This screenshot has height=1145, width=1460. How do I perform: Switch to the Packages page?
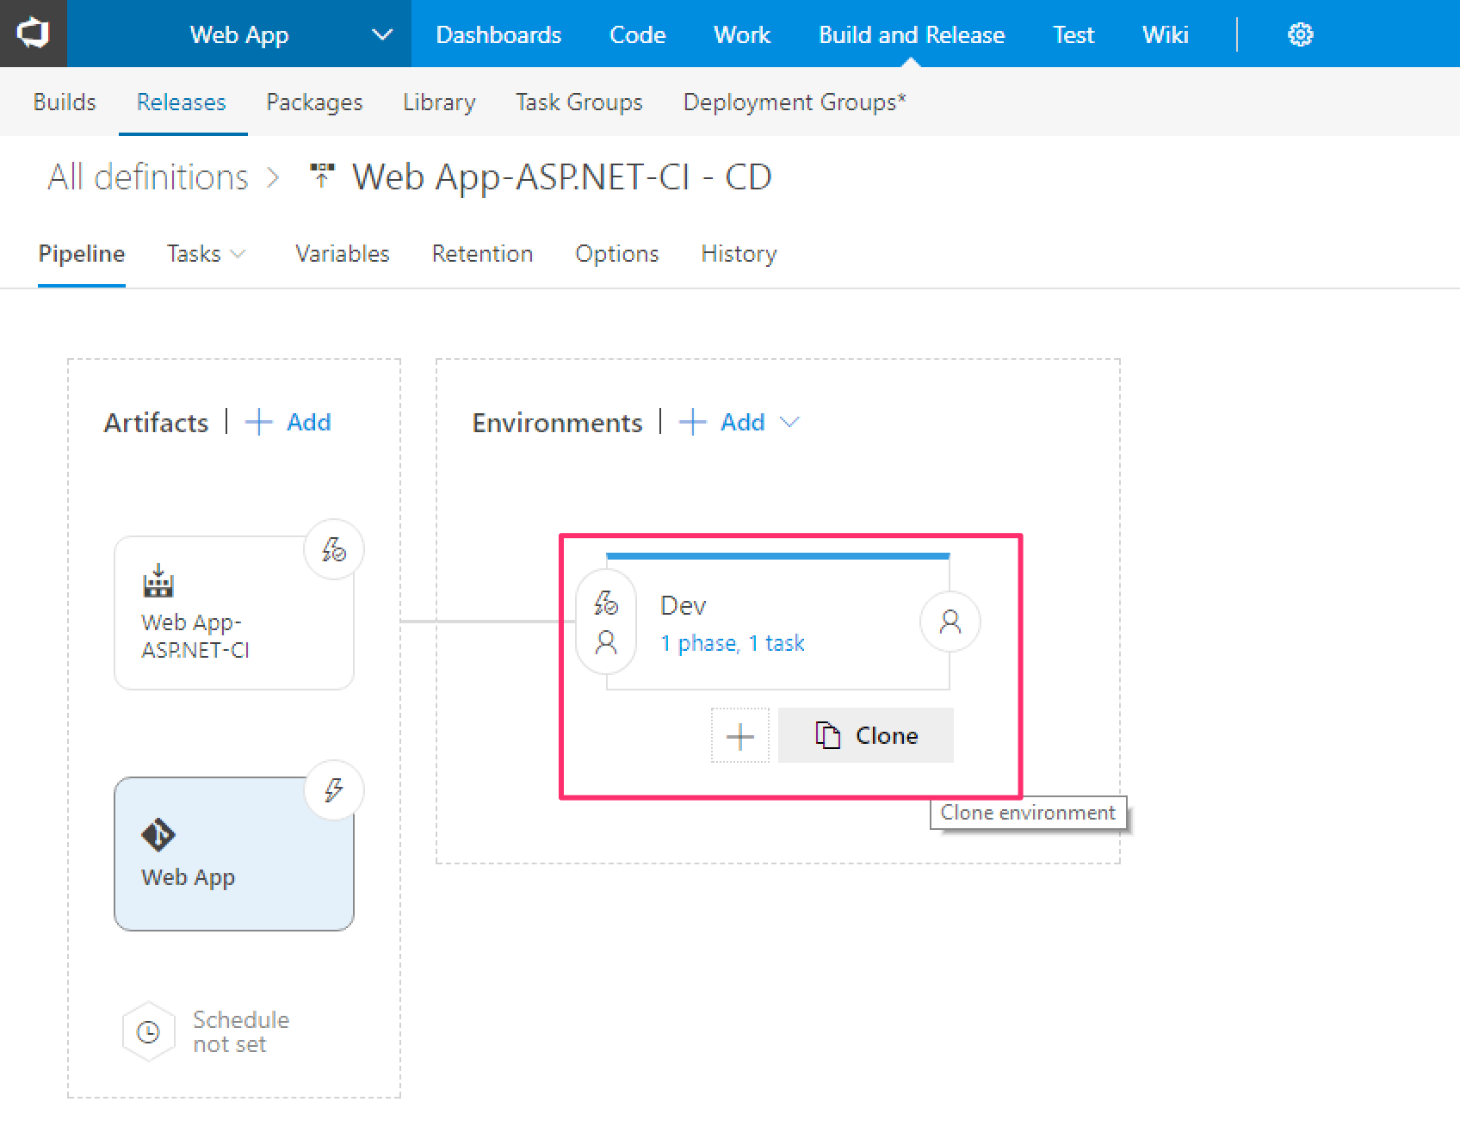(314, 102)
